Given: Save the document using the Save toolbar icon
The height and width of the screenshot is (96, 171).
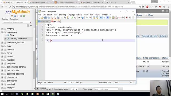Looking at the screenshot, I should (45, 18).
